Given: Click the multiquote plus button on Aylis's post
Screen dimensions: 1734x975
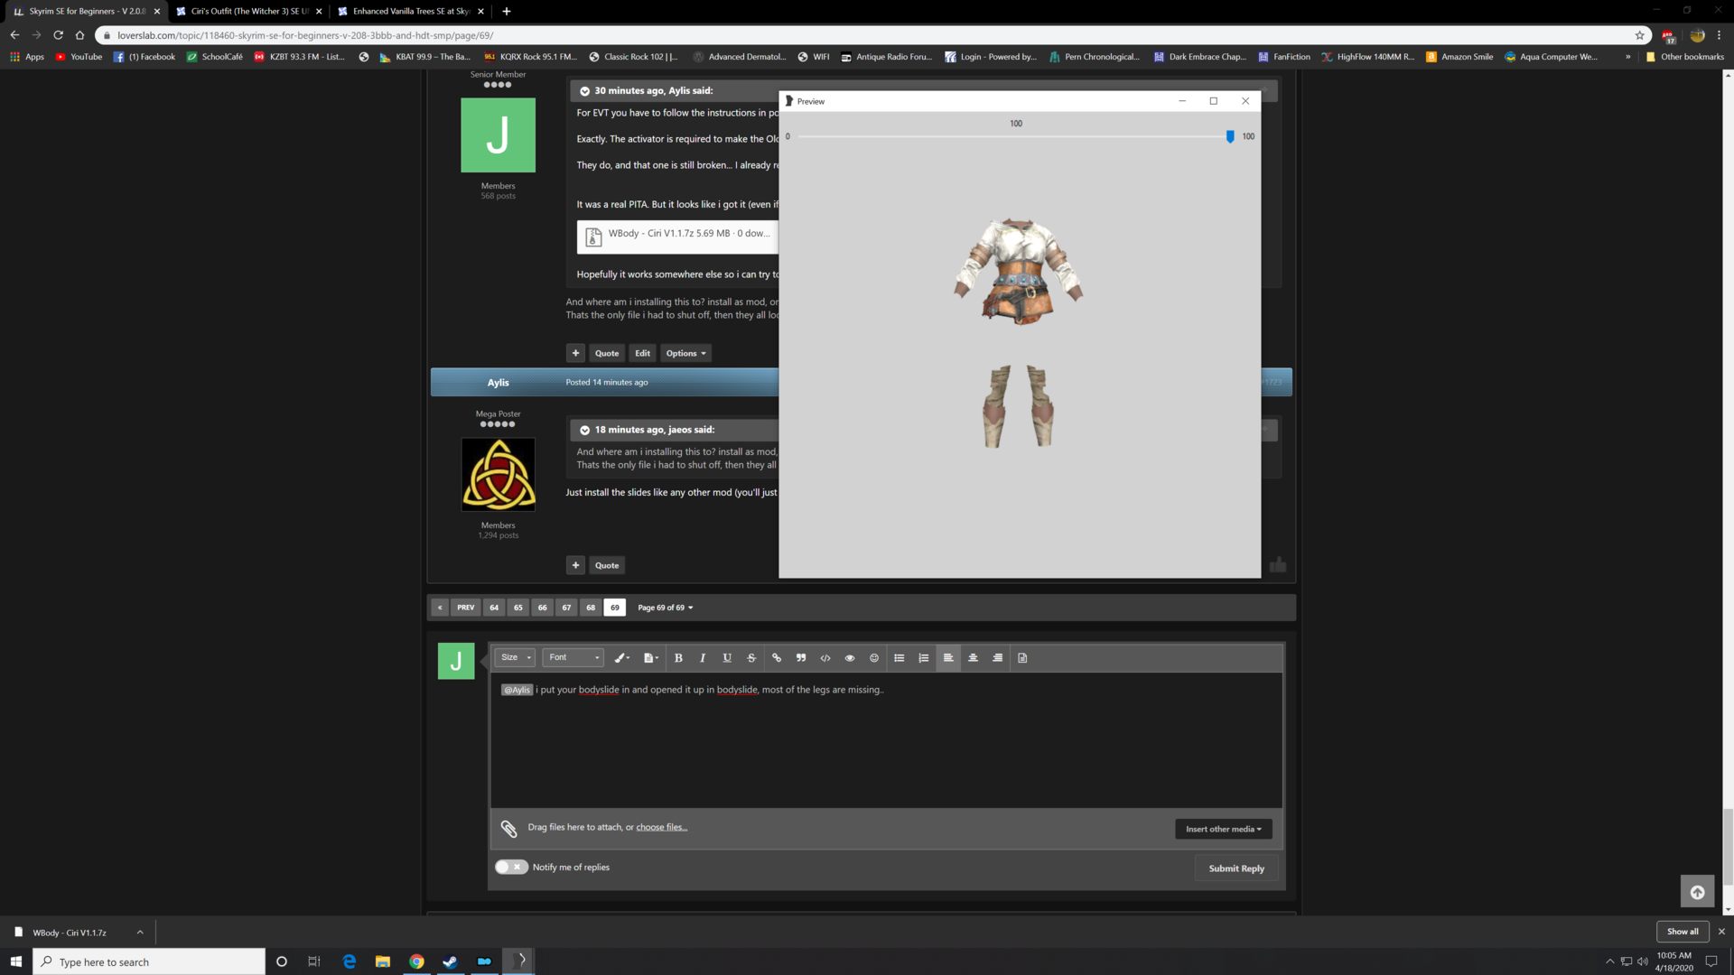Looking at the screenshot, I should (x=575, y=566).
